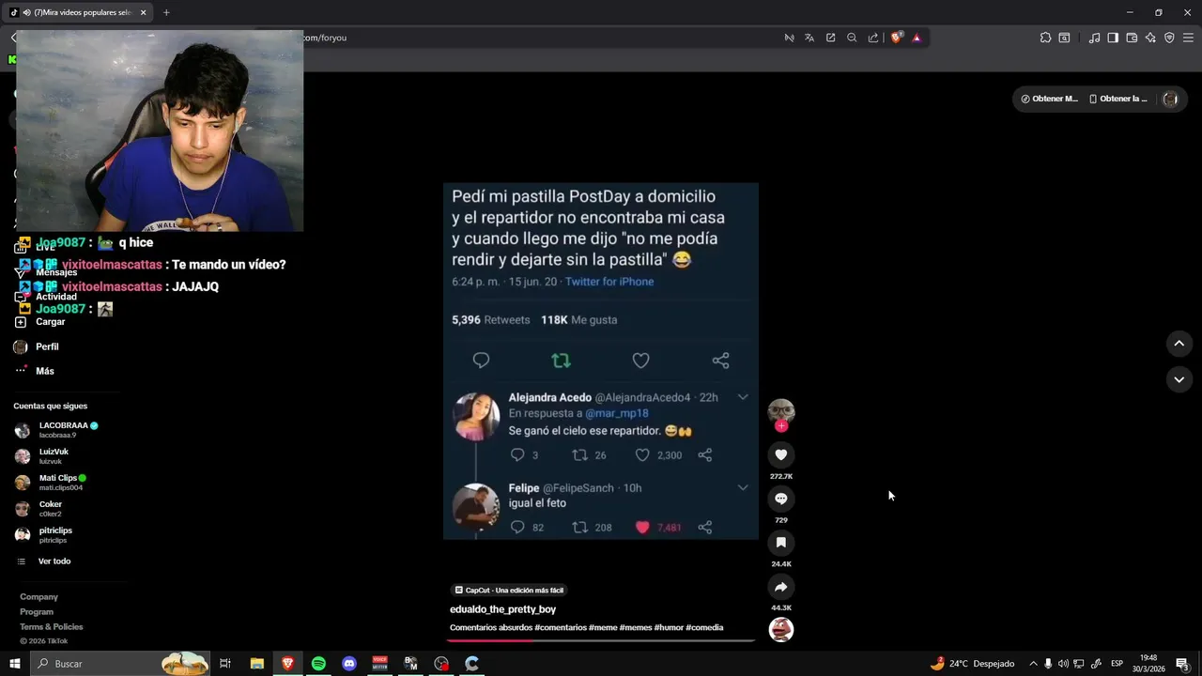
Task: Click the microphone tray icon
Action: tap(1048, 664)
